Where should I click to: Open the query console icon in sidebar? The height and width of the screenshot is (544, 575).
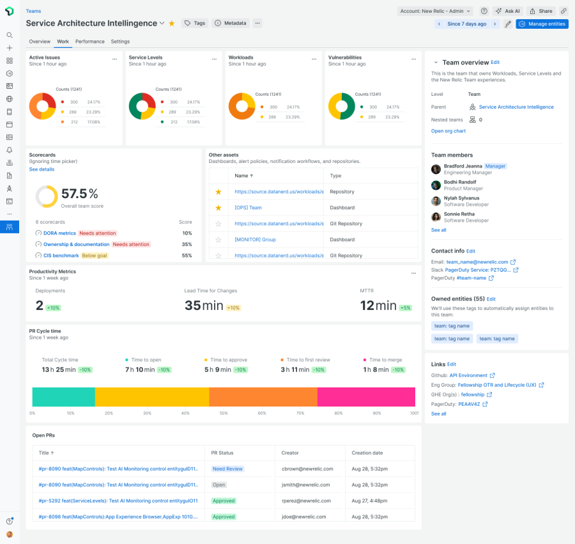[x=10, y=201]
